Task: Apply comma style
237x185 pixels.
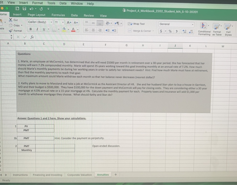Action: click(176, 31)
